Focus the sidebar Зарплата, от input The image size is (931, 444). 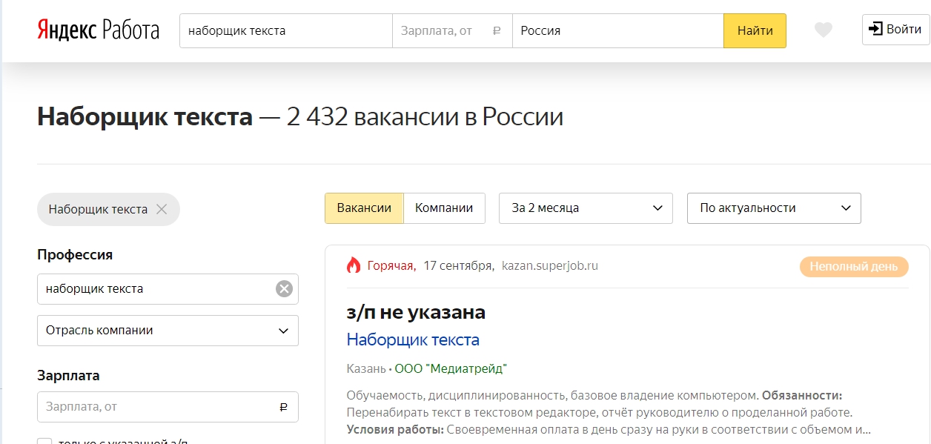[168, 407]
